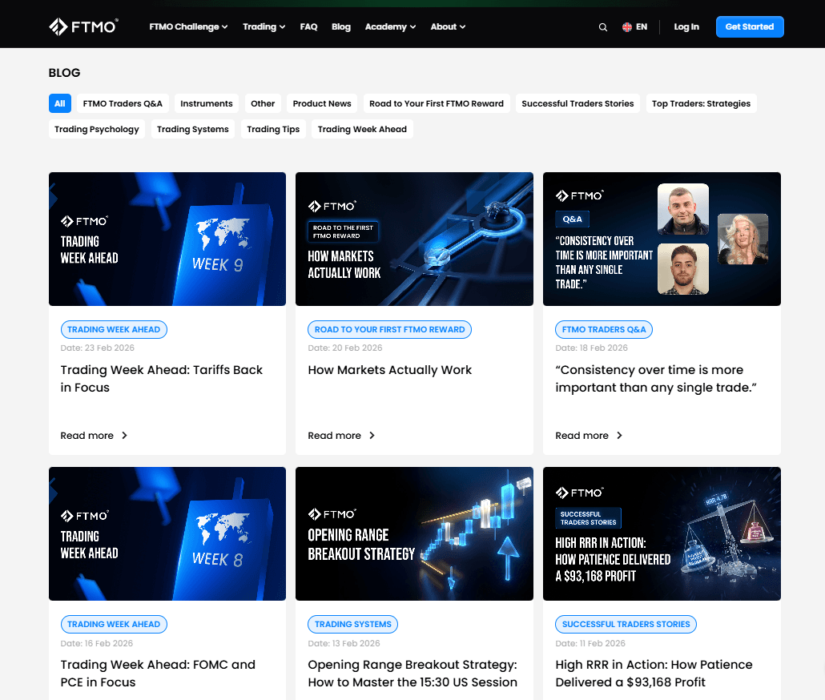The width and height of the screenshot is (825, 700).
Task: Open the Week 9 Trading Week Ahead thumbnail
Action: 167,239
